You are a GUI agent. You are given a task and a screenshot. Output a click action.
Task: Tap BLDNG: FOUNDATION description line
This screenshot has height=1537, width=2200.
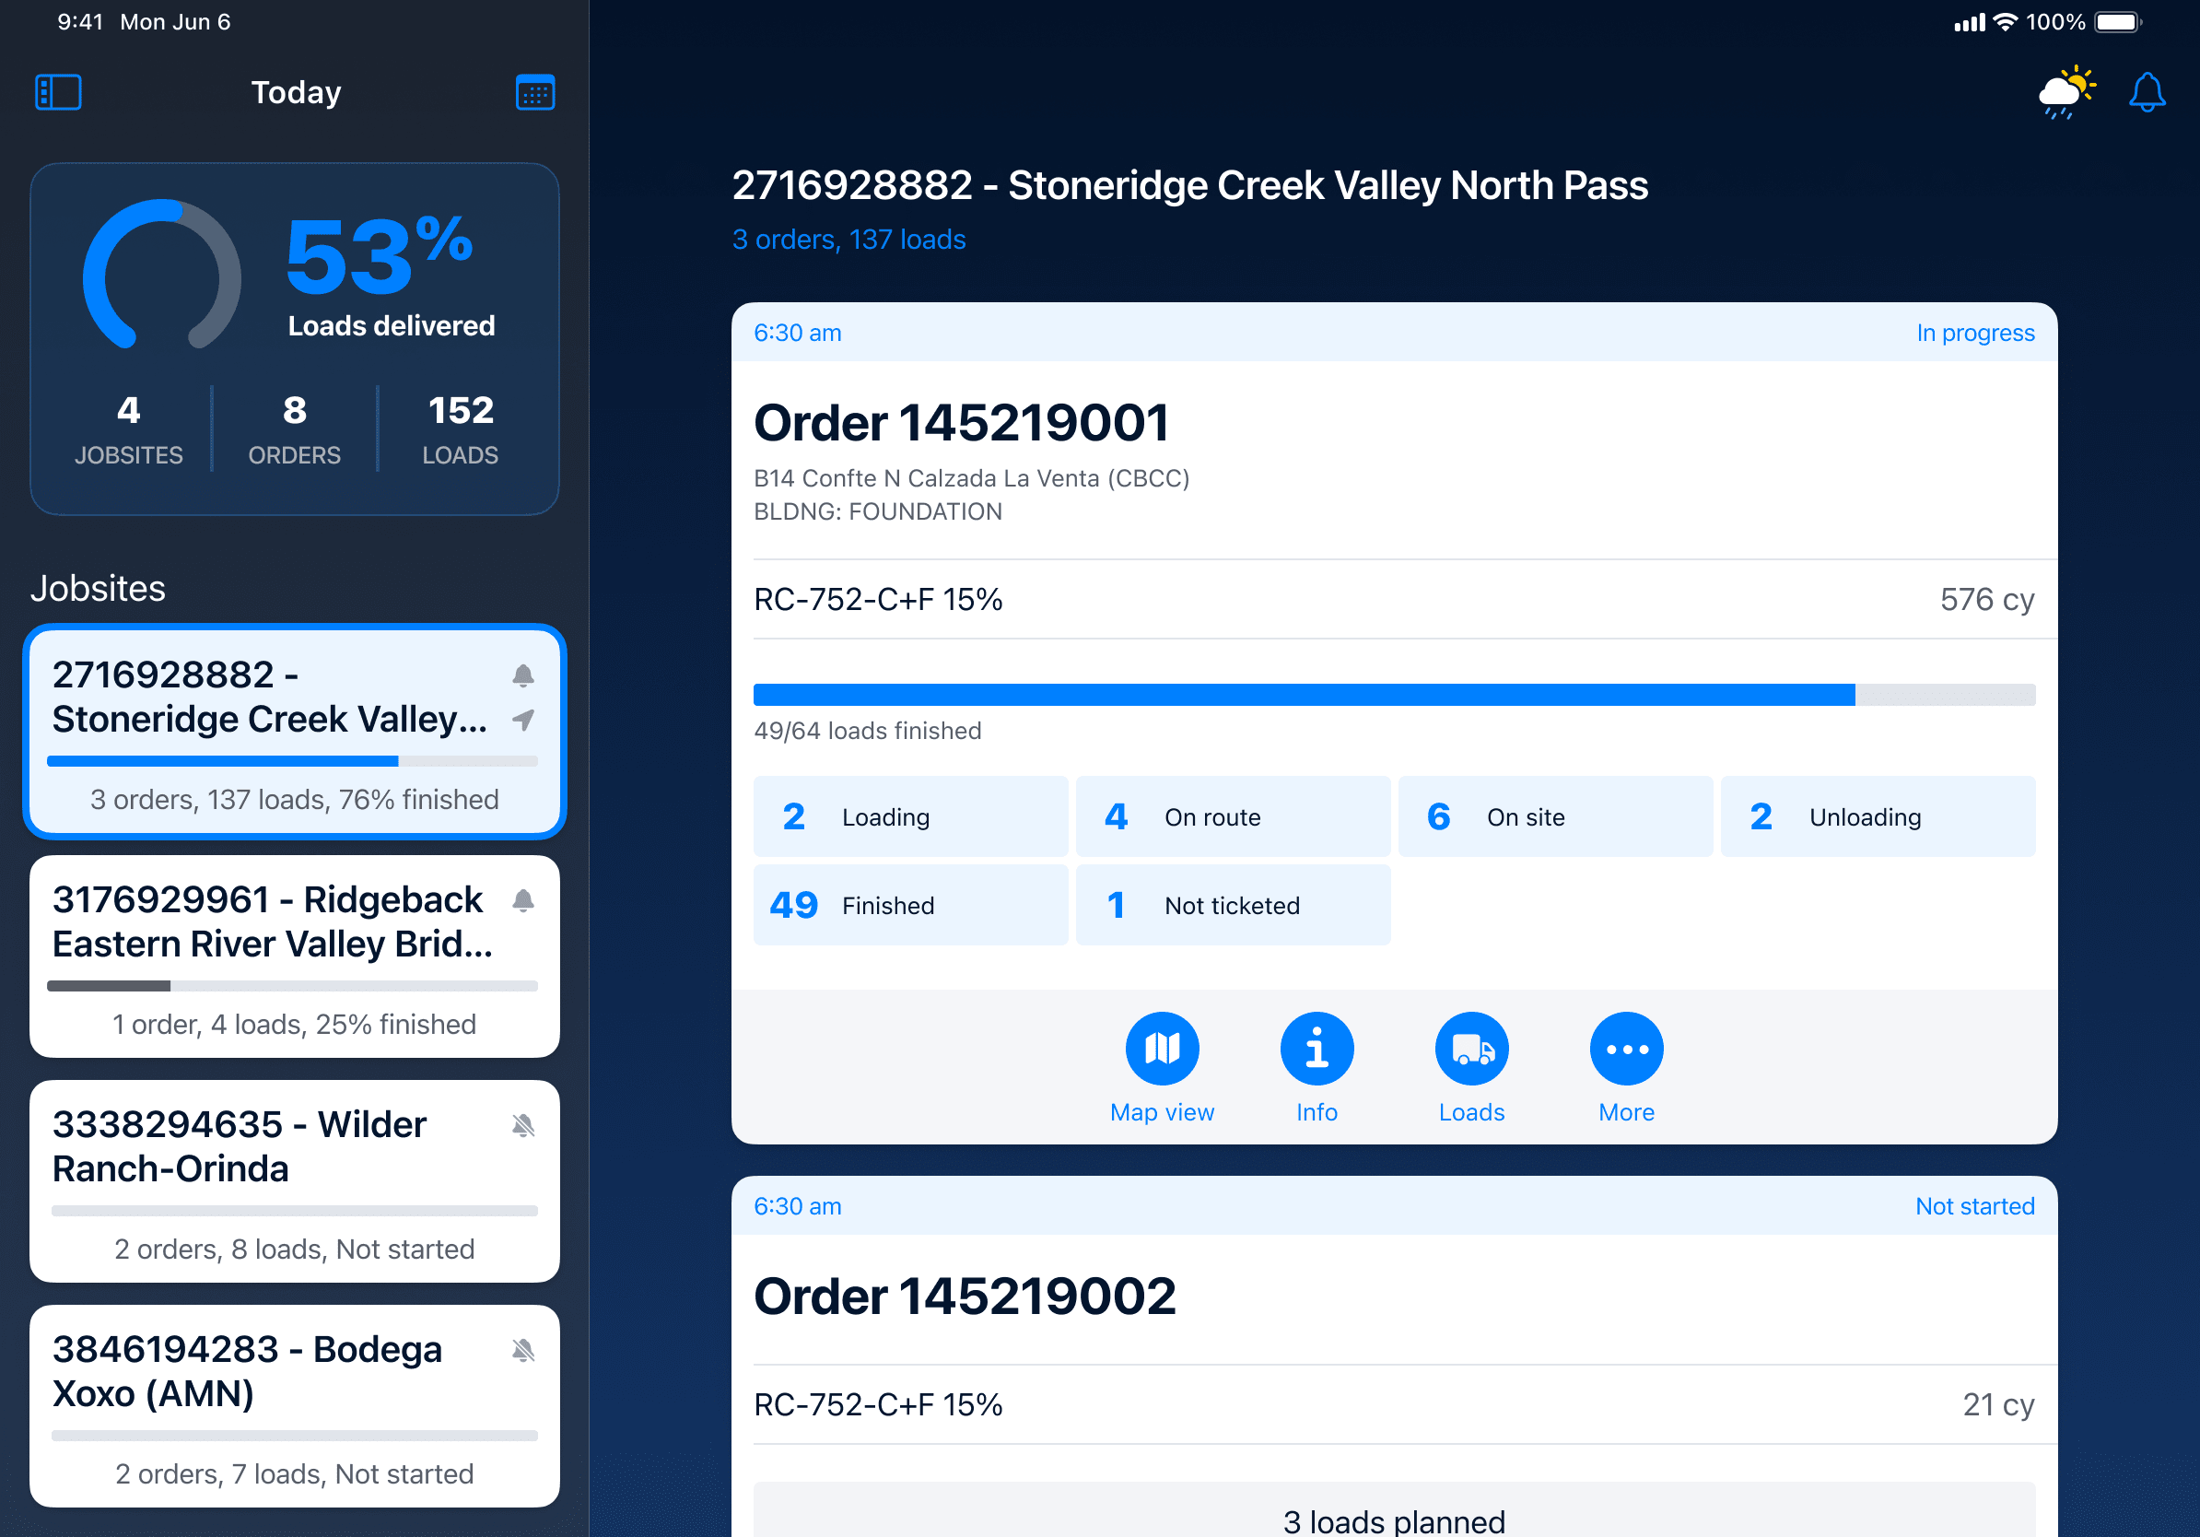[x=878, y=511]
